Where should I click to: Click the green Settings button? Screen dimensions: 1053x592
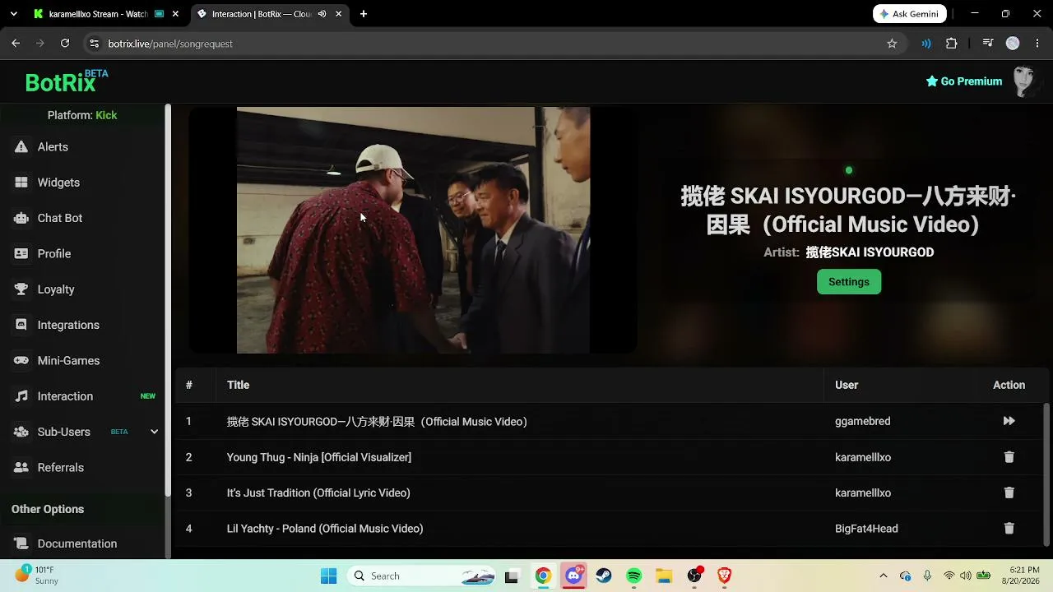[x=848, y=282]
